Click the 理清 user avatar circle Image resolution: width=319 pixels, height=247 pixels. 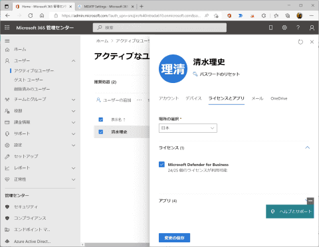[x=173, y=69]
